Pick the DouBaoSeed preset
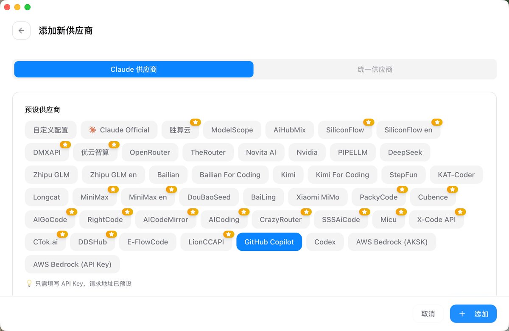The width and height of the screenshot is (509, 331). click(209, 197)
